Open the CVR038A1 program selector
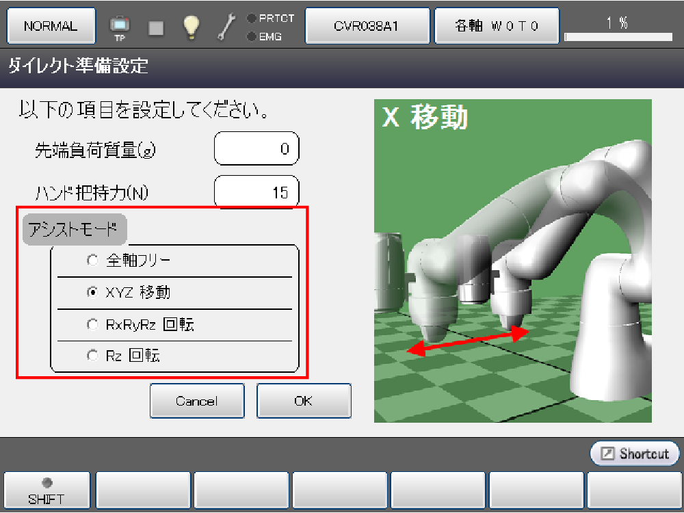684x513 pixels. coord(367,26)
